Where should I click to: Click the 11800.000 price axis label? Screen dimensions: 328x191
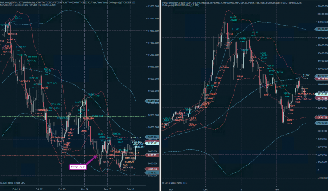pos(153,19)
